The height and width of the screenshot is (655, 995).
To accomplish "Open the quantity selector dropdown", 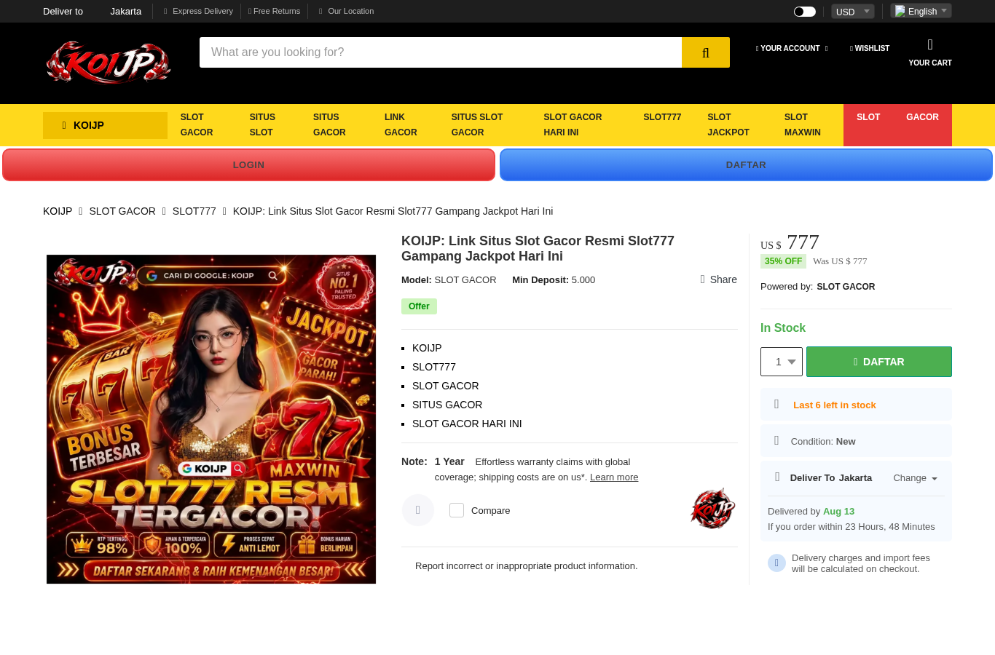I will coord(782,362).
